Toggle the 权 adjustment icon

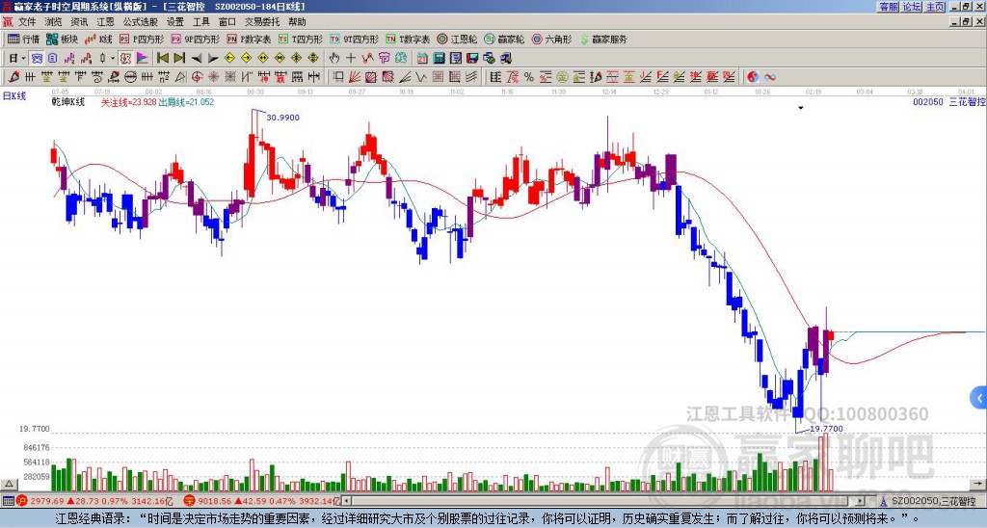[125, 59]
